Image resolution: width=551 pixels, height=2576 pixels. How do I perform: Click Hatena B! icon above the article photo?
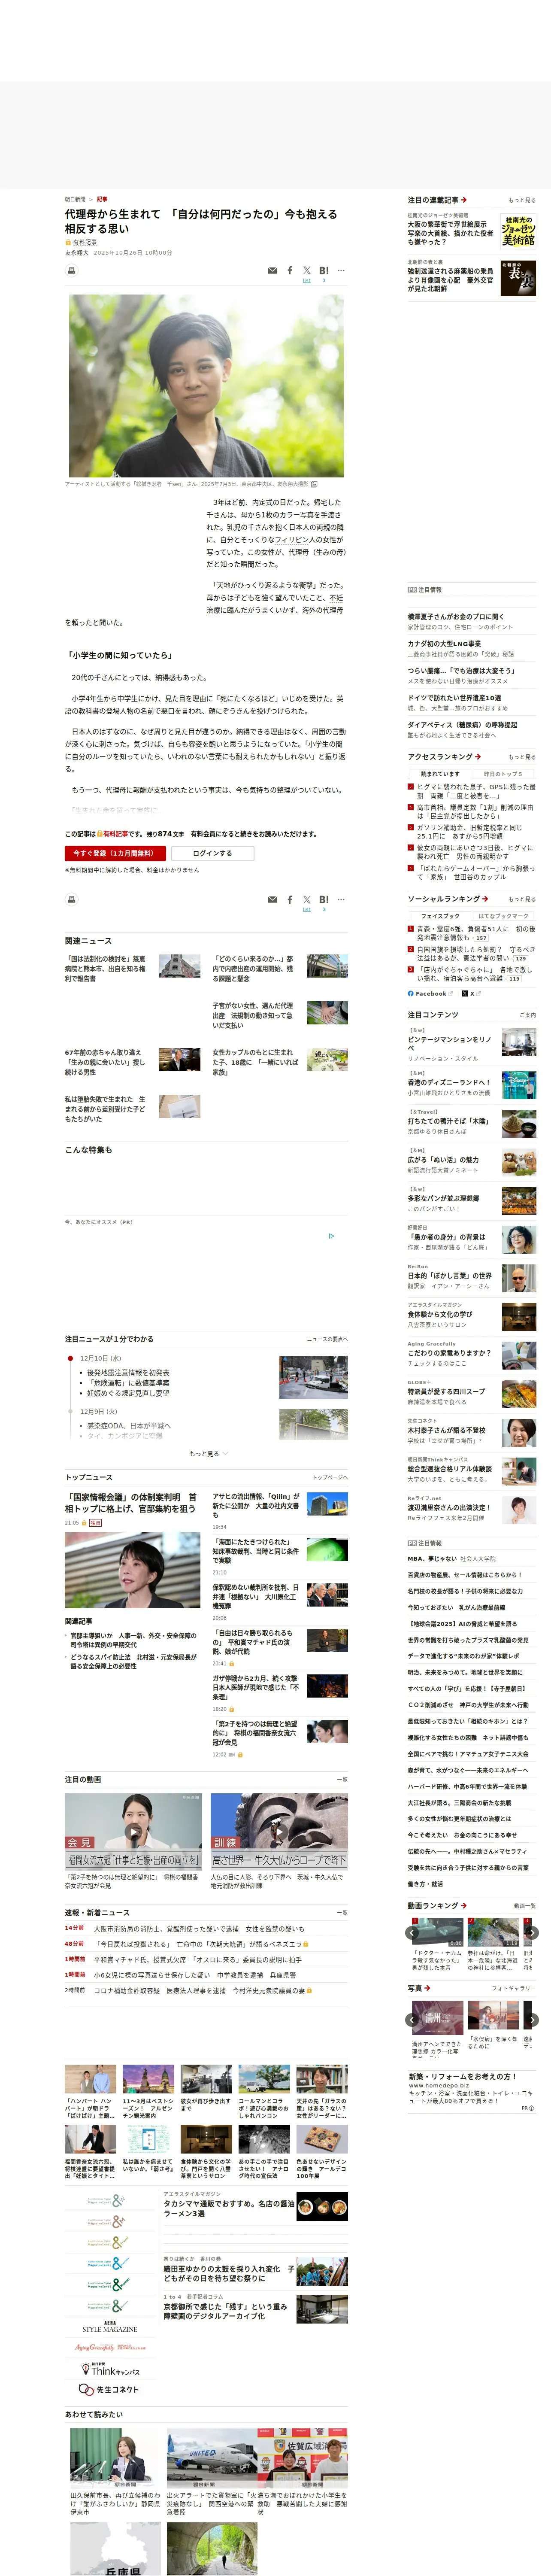324,270
